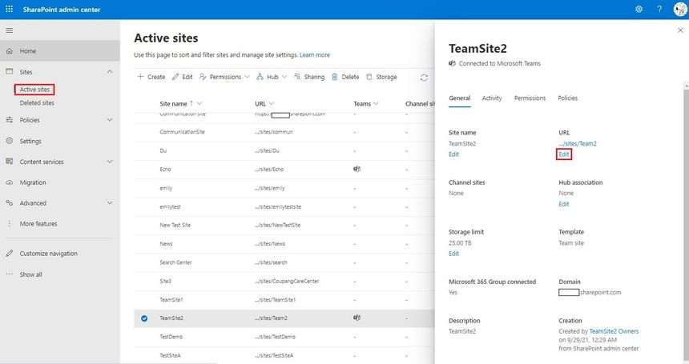689x364 pixels.
Task: Select the New Test Site row
Action: point(284,225)
